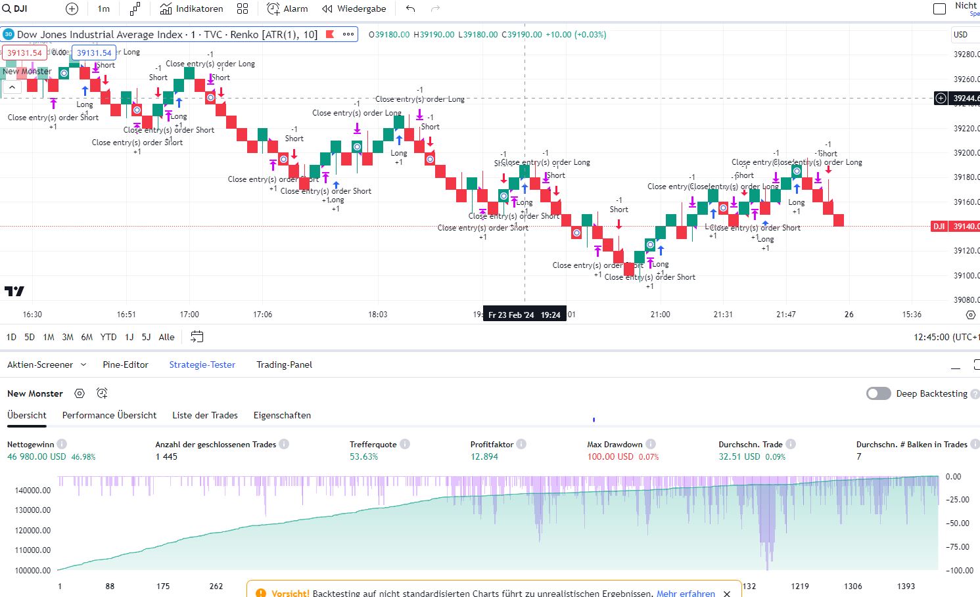Open timezone menu at 12:45:00 clock
Screen dimensions: 980x597
(946, 337)
